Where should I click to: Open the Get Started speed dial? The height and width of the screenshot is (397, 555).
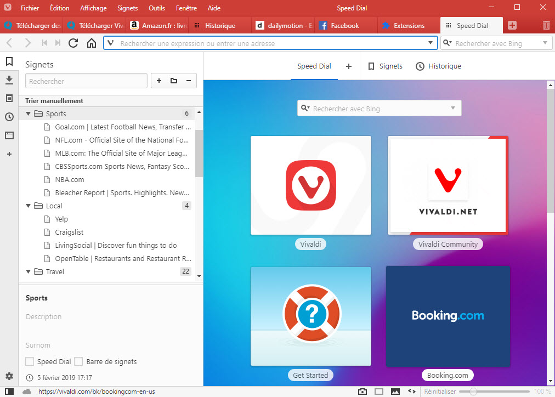point(311,316)
